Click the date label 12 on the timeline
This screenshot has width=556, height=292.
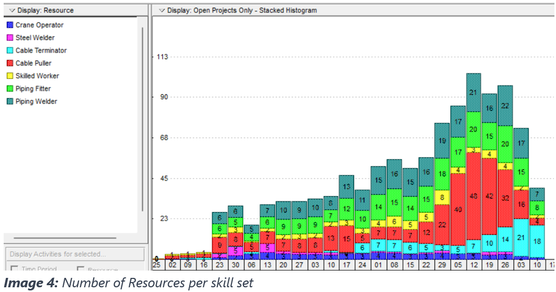(473, 265)
